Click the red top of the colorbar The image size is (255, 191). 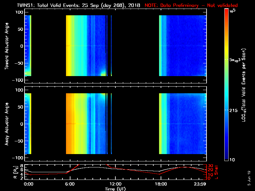(x=226, y=11)
